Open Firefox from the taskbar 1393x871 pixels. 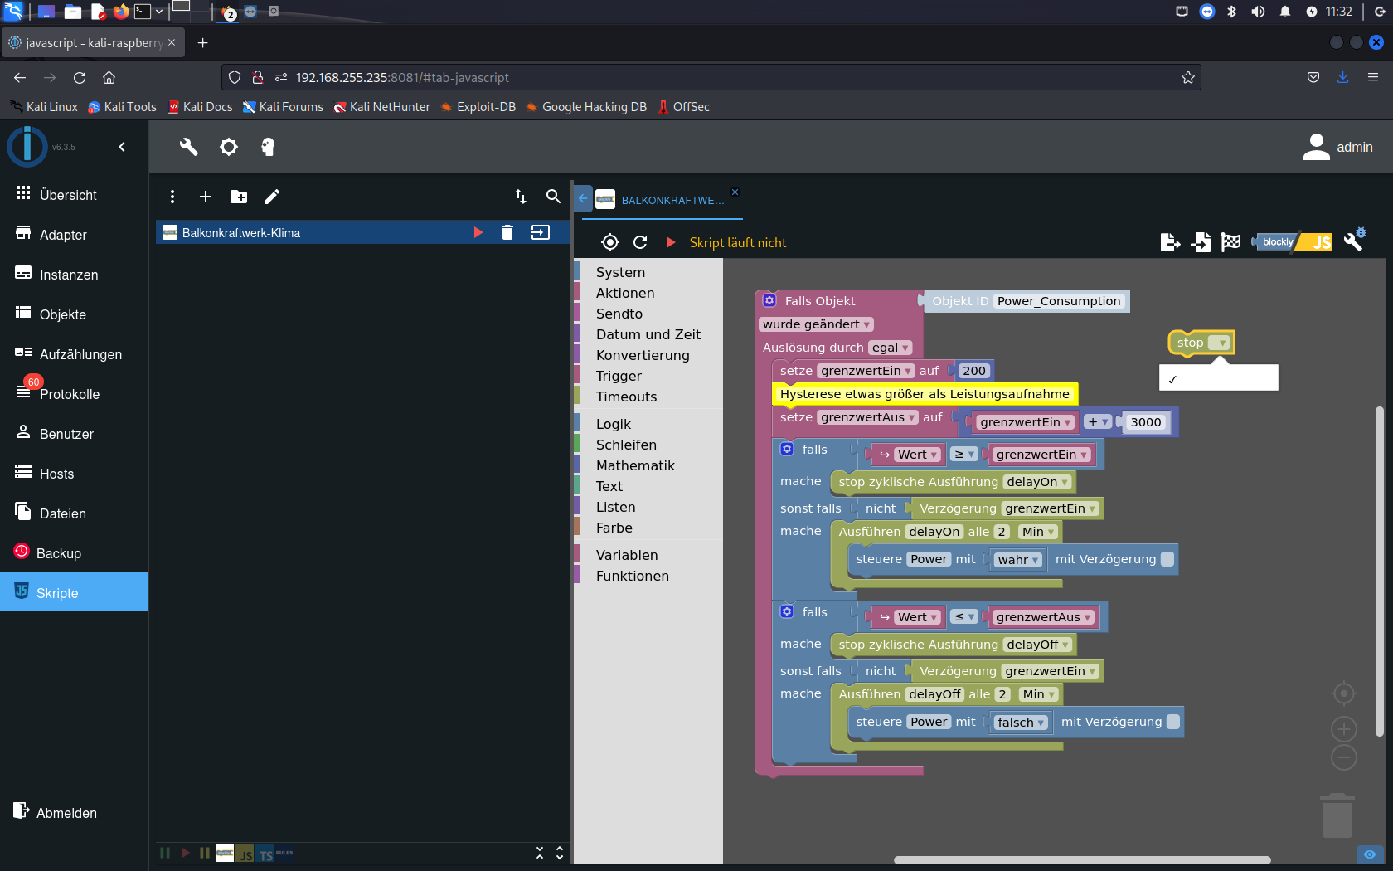(121, 12)
